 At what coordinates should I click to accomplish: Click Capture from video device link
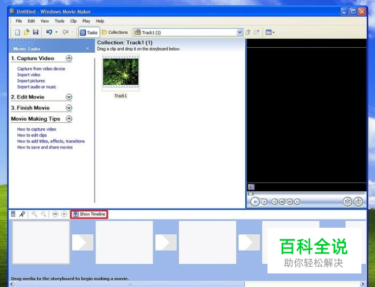[x=41, y=68]
